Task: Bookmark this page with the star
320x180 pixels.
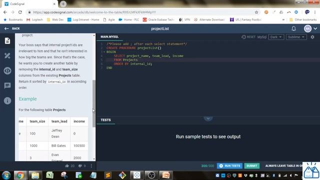Action: (256, 12)
